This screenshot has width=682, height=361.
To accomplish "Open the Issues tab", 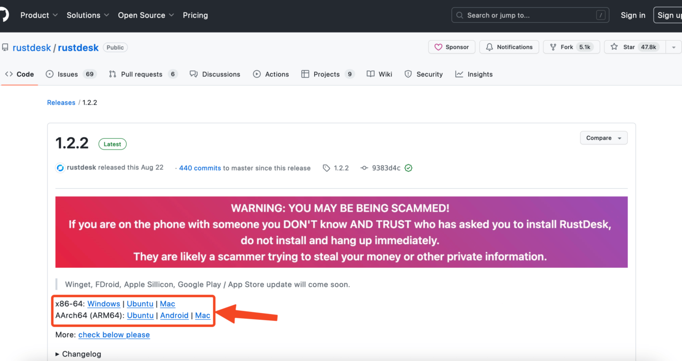I will (x=71, y=74).
